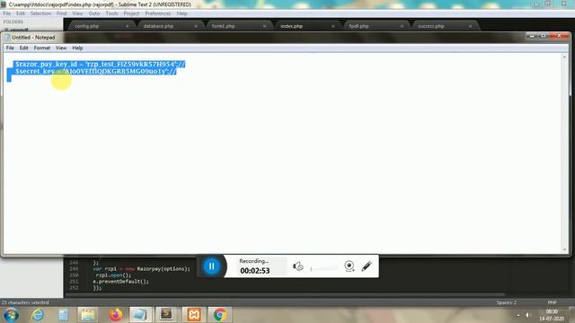Open File Explorer folder taskbar icon
The image size is (575, 323).
(88, 315)
